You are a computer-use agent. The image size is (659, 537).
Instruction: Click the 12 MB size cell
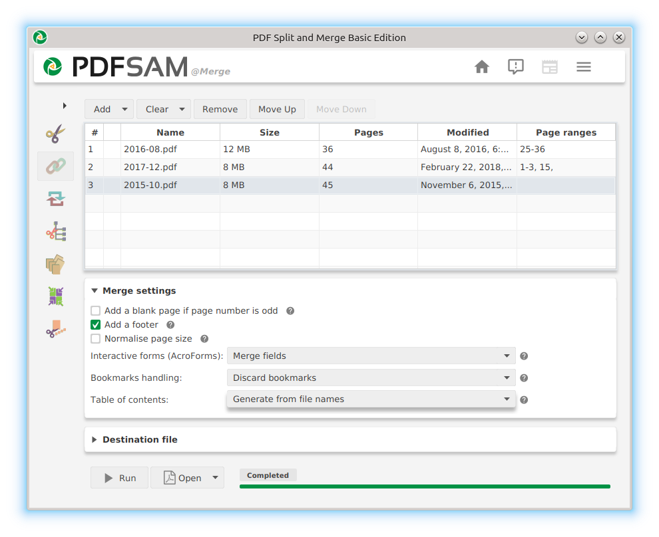point(270,149)
